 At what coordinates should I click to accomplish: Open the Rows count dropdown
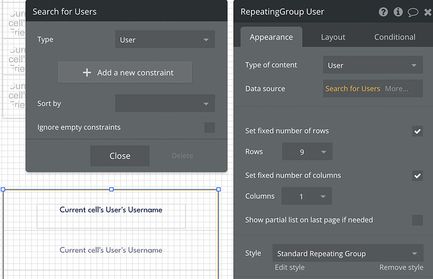307,152
